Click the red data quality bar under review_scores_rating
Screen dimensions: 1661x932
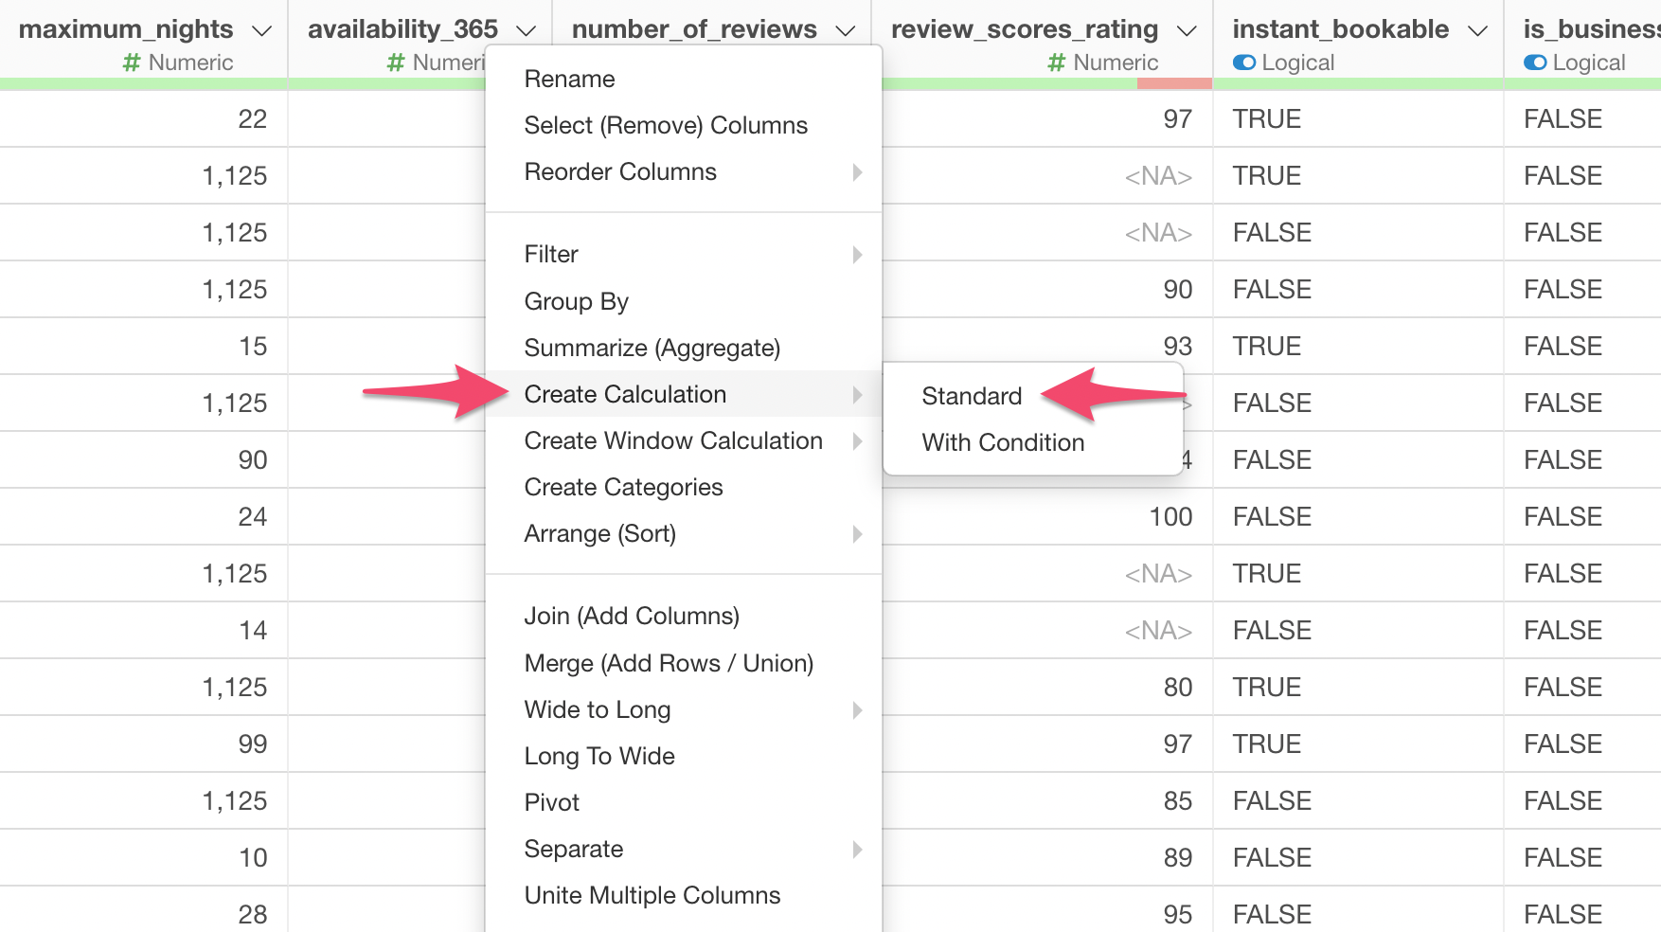[x=1174, y=85]
